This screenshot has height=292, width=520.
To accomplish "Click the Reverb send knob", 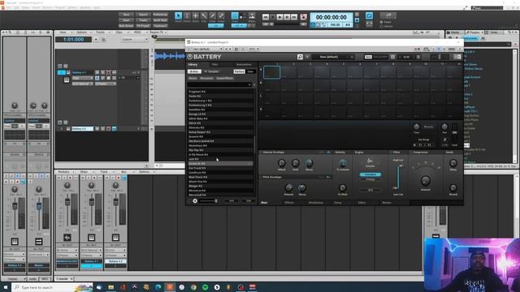I will (453, 187).
